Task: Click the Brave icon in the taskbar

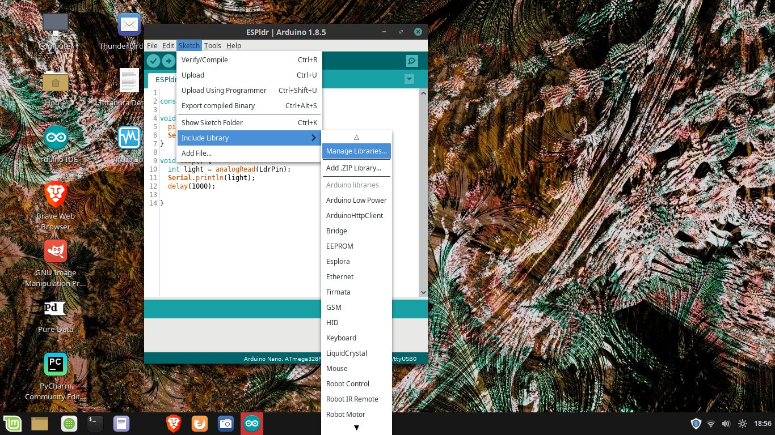Action: pos(174,424)
